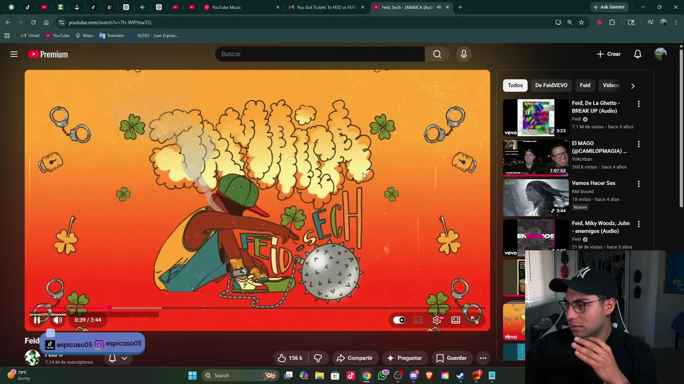The image size is (684, 384).
Task: Click the KM Sound channel name
Action: [582, 191]
